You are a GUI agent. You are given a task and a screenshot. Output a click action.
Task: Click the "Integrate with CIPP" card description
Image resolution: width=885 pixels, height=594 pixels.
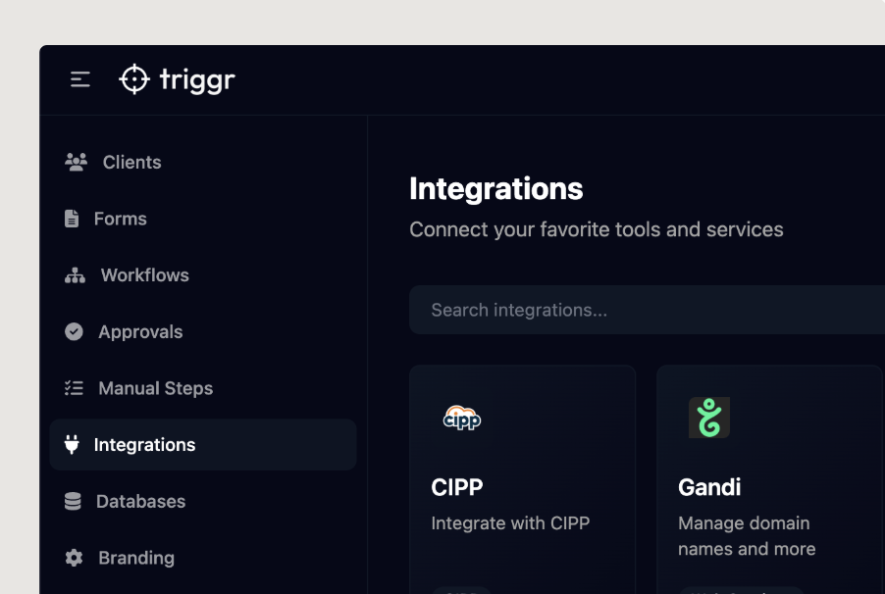coord(510,523)
